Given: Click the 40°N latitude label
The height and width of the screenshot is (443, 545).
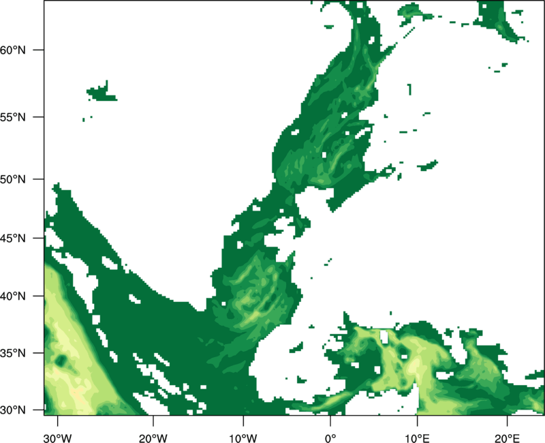Looking at the screenshot, I should click(x=13, y=296).
